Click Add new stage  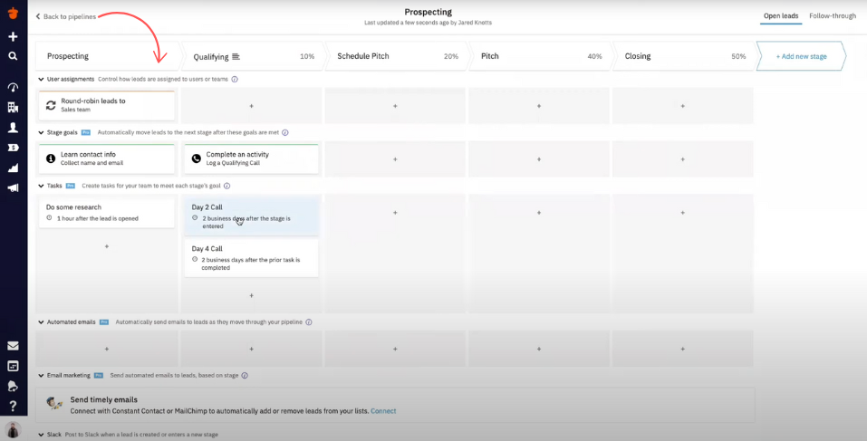[801, 56]
